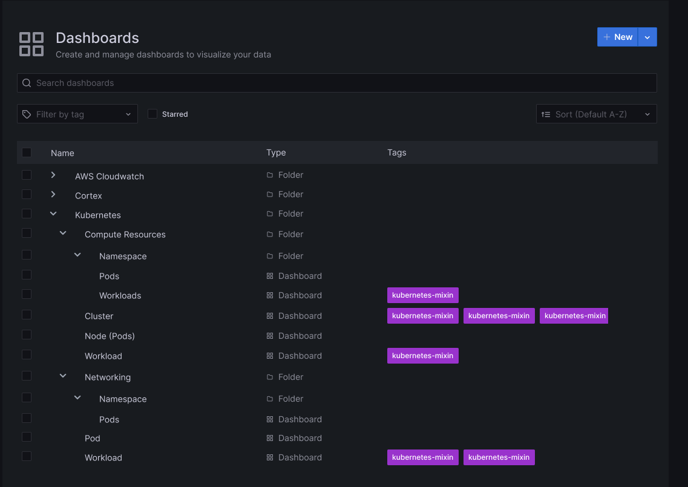This screenshot has height=487, width=688.
Task: Click the Dashboards grid icon in header
Action: pyautogui.click(x=31, y=44)
